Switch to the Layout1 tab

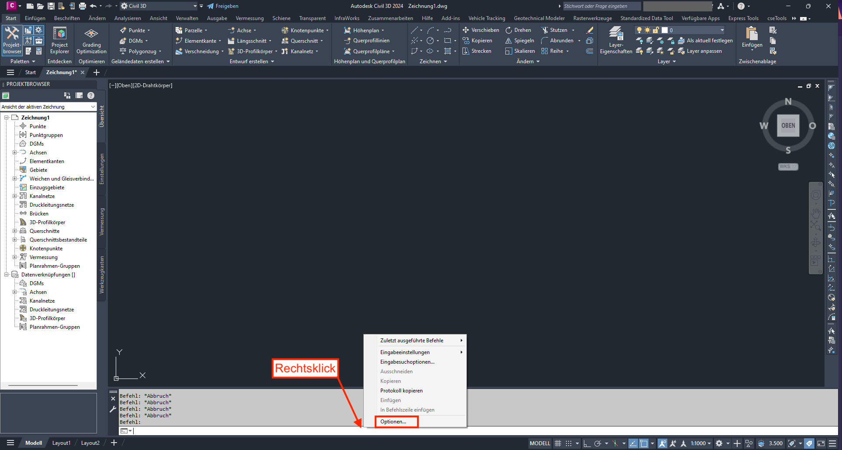61,443
